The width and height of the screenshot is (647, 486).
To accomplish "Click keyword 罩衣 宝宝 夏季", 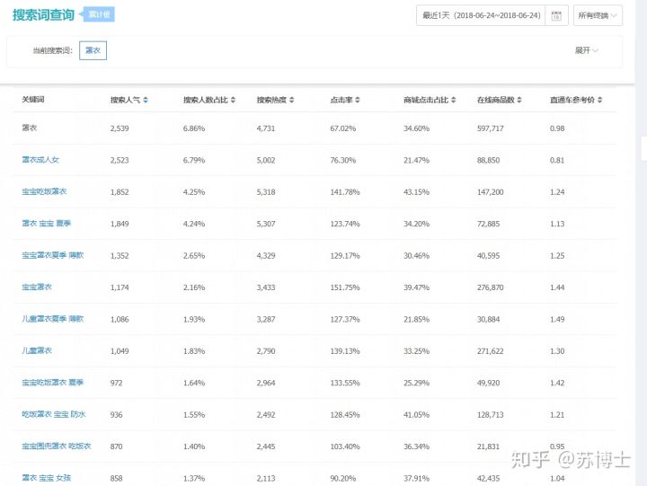I will click(x=44, y=223).
